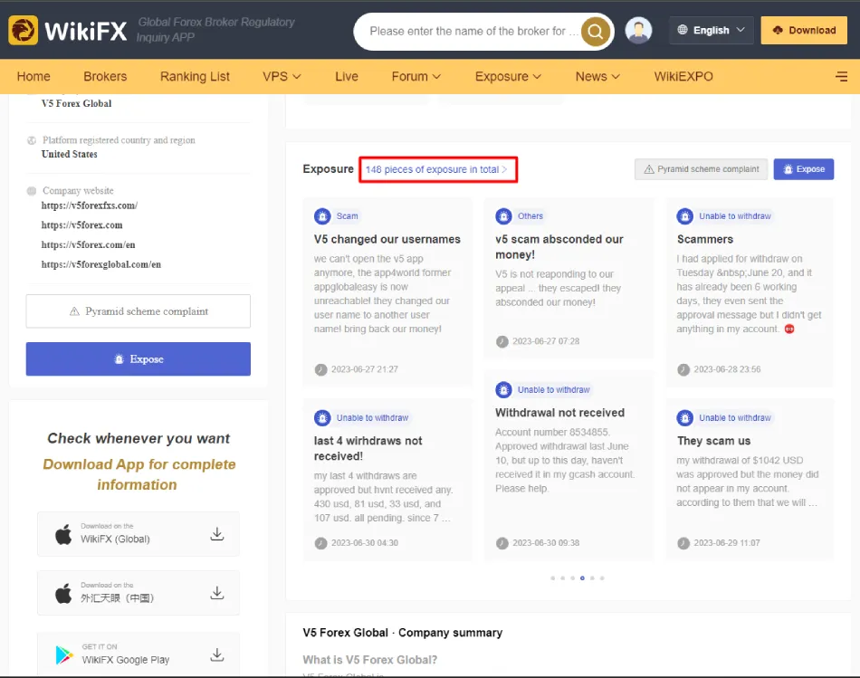Click the search magnifier button

click(x=596, y=32)
